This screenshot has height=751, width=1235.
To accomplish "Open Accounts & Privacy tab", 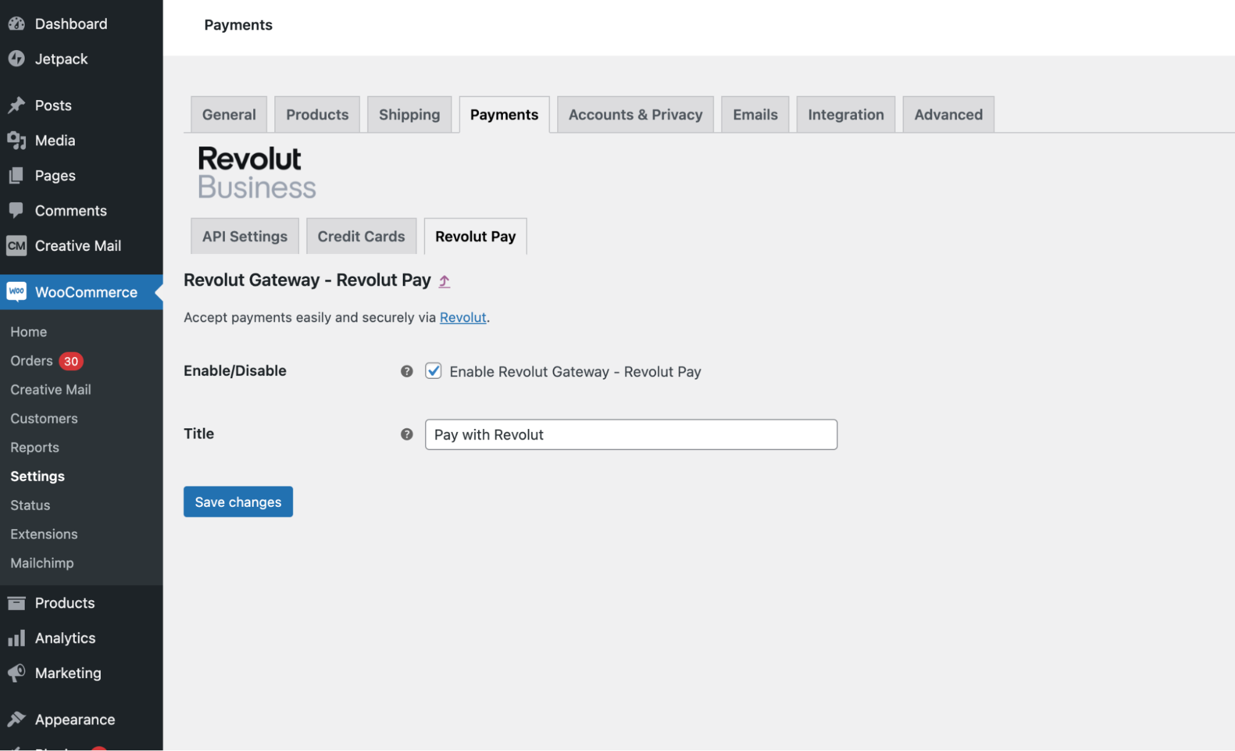I will point(635,114).
